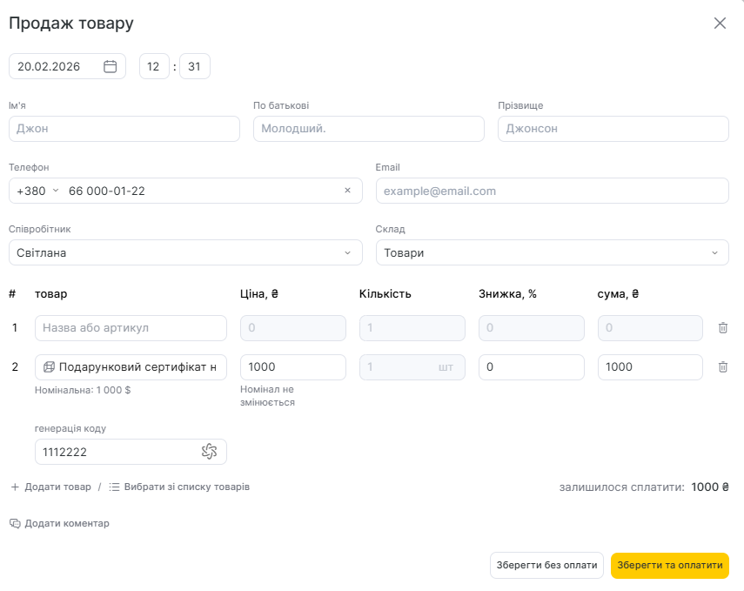Open Вибрати зі списку товарів

179,487
